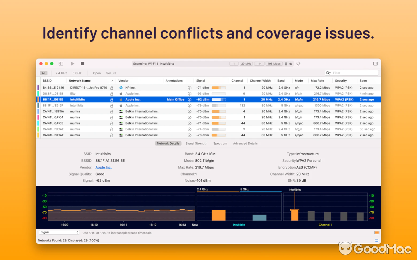Click the annotation icon in the Intuitibits row

pyautogui.click(x=190, y=99)
